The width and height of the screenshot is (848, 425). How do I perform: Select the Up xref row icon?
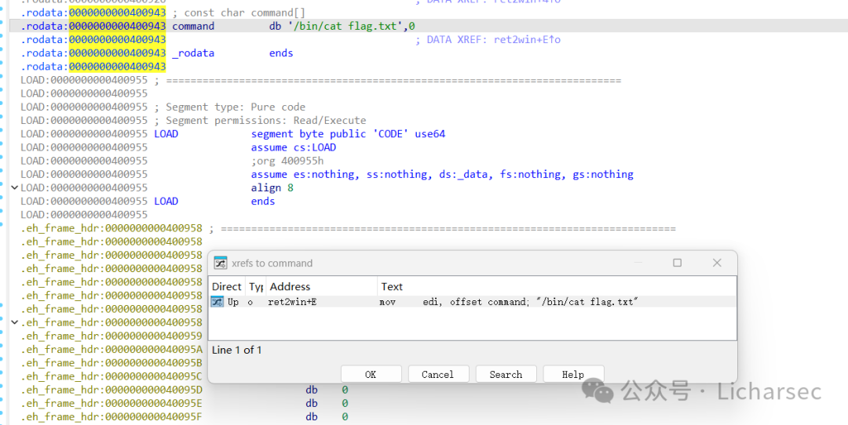pos(217,302)
